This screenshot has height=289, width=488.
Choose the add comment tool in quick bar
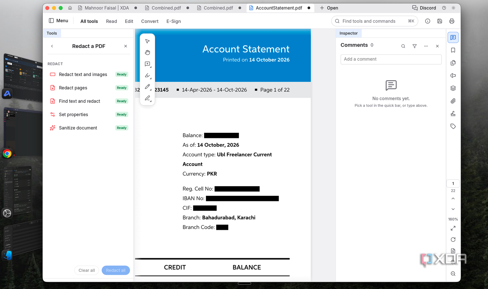[x=148, y=64]
